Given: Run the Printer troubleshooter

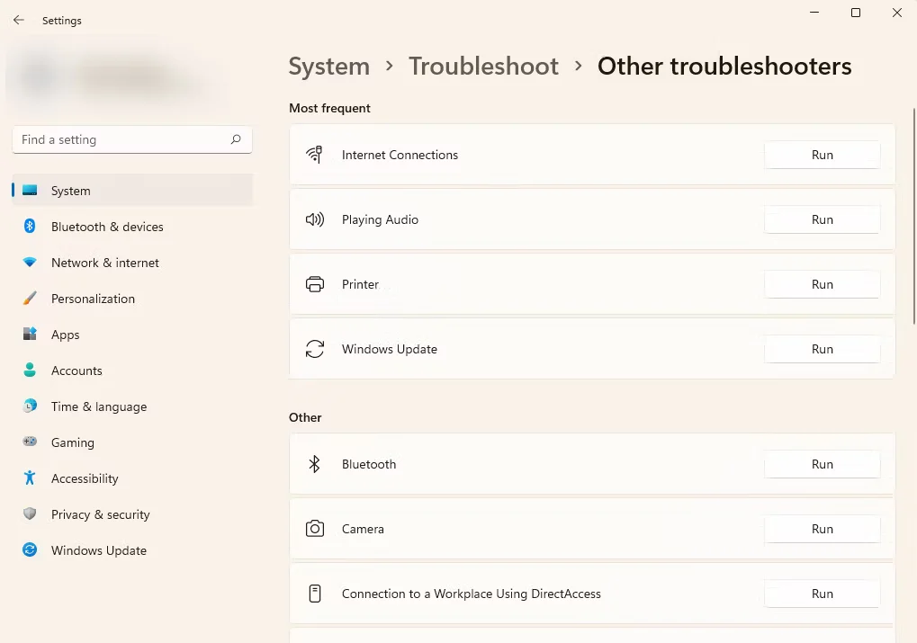Looking at the screenshot, I should 822,284.
